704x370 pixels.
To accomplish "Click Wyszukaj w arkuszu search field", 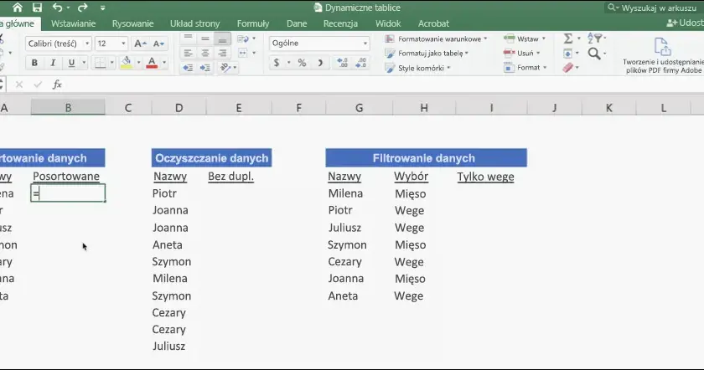I will (655, 8).
